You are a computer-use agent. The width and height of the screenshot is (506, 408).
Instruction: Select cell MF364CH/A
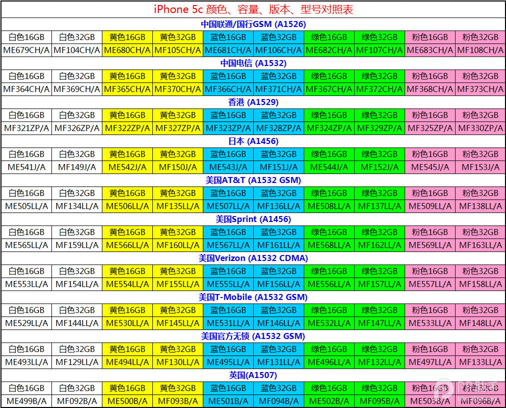(x=26, y=89)
